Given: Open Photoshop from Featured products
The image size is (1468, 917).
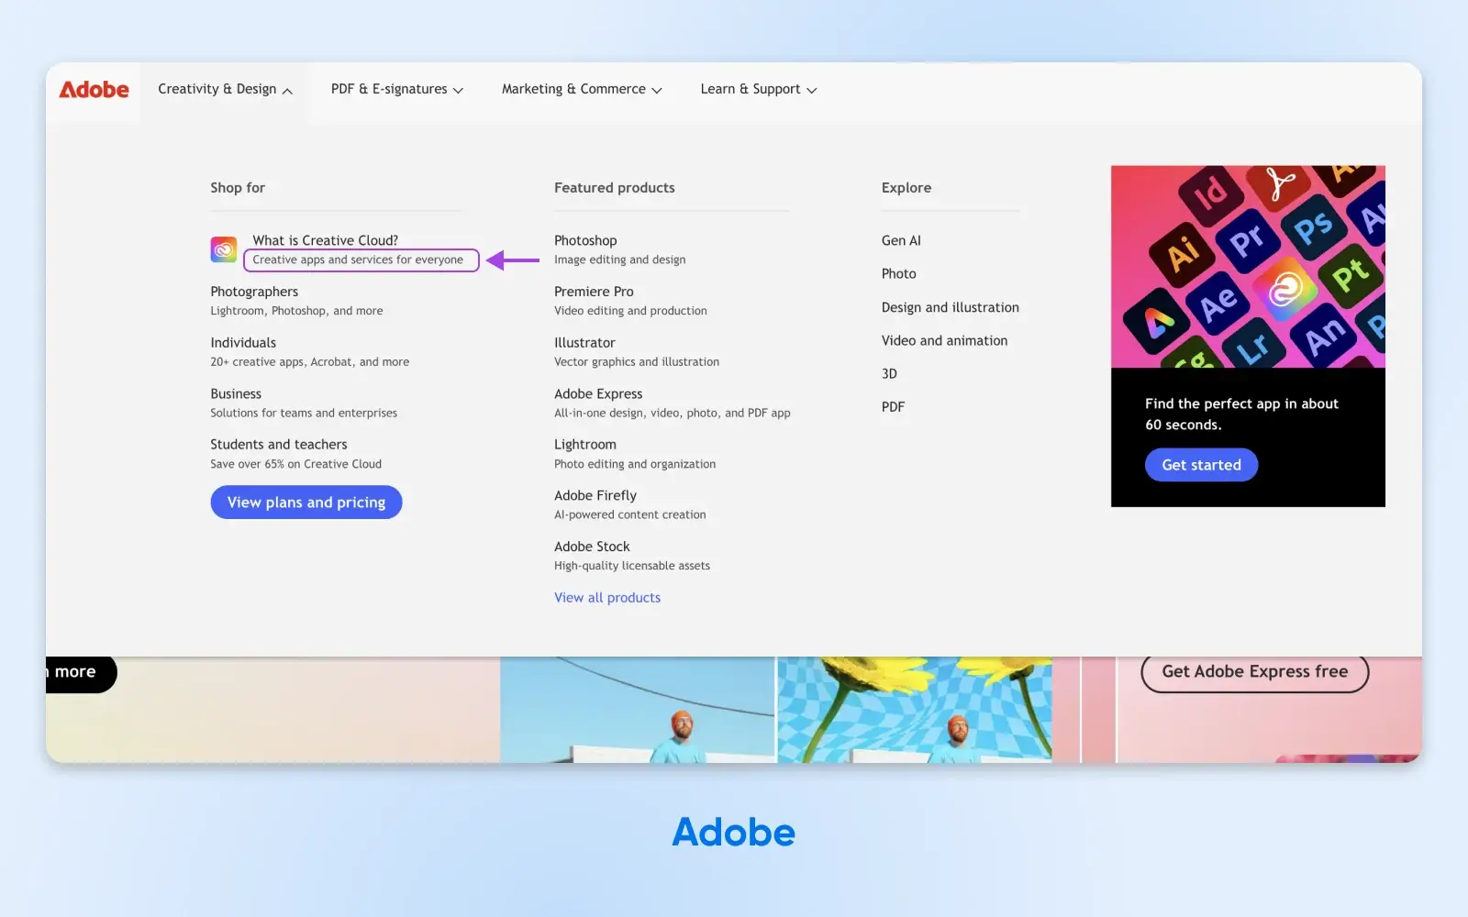Looking at the screenshot, I should coord(585,240).
